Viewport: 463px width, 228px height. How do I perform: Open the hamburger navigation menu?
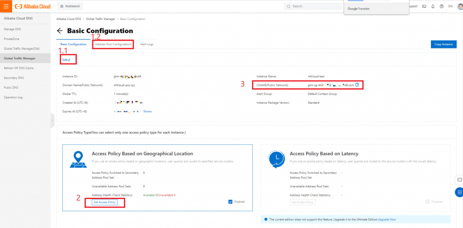tap(6, 6)
